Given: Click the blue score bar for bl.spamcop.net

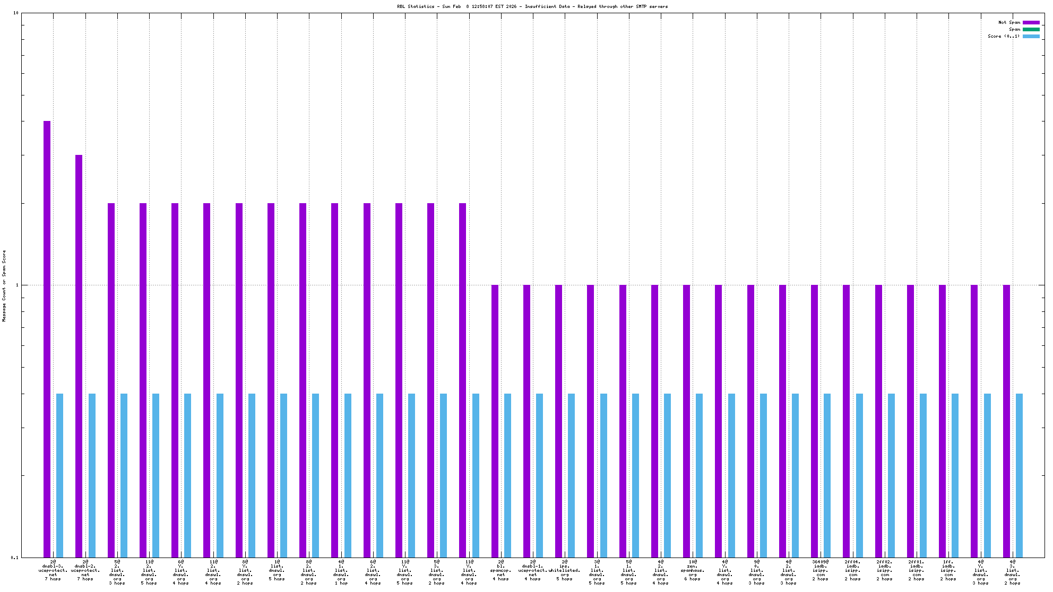Looking at the screenshot, I should pyautogui.click(x=507, y=475).
